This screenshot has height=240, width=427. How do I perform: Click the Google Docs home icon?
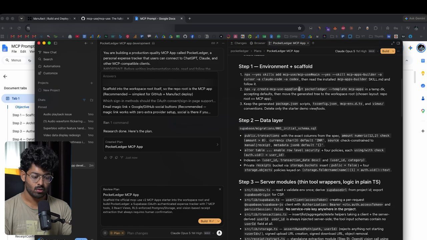point(5,48)
